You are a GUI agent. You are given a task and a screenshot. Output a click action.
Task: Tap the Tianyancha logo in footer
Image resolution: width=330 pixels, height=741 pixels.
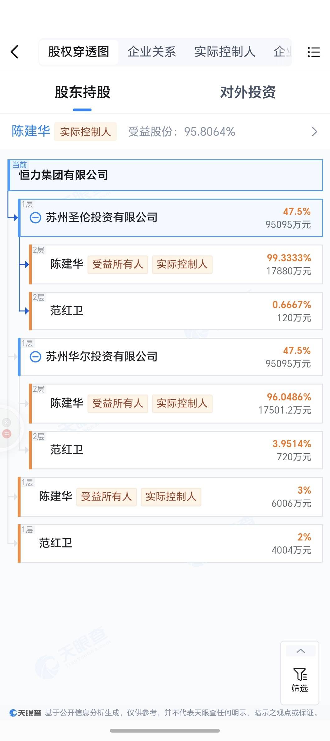tap(26, 713)
